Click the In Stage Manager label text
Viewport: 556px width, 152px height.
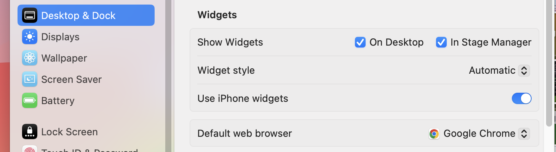[x=491, y=42]
